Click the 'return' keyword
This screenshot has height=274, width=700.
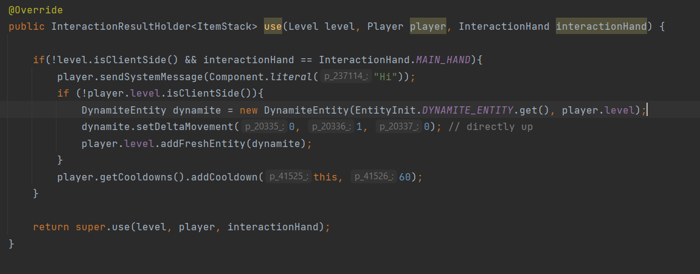tap(51, 228)
